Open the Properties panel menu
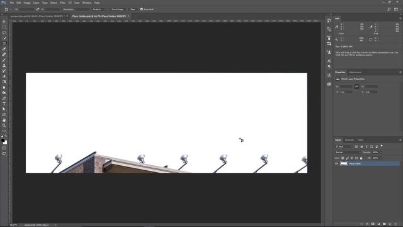Viewport: 403px width, 227px height. click(400, 73)
